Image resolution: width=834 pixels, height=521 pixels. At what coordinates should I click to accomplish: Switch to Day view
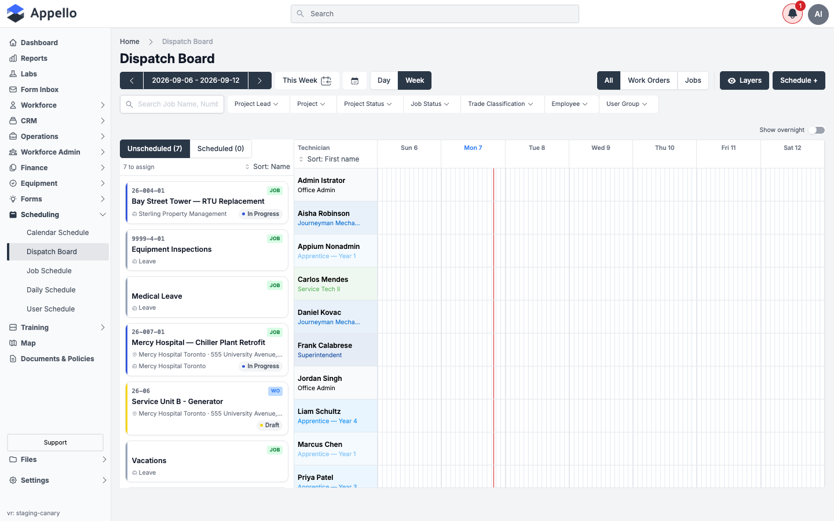384,80
